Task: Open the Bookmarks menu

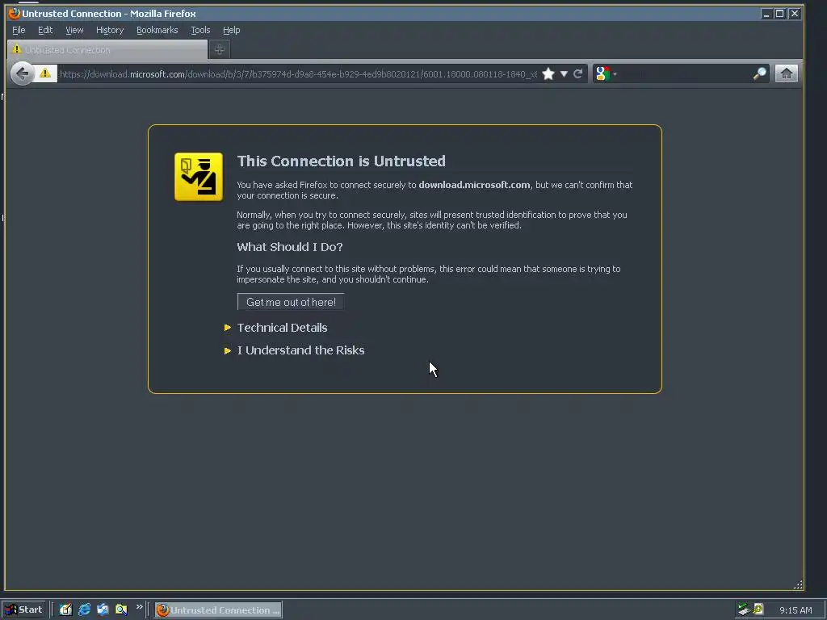Action: (157, 30)
